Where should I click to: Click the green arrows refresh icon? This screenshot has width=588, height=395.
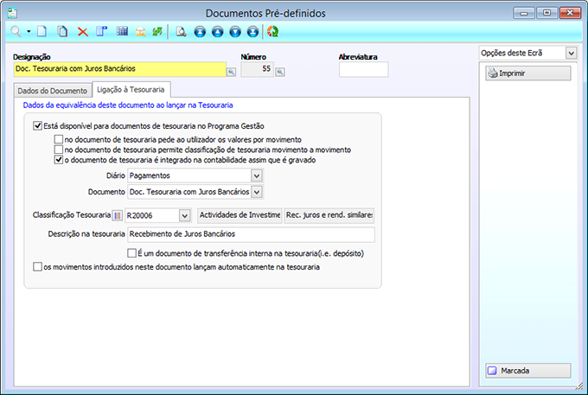tap(157, 32)
